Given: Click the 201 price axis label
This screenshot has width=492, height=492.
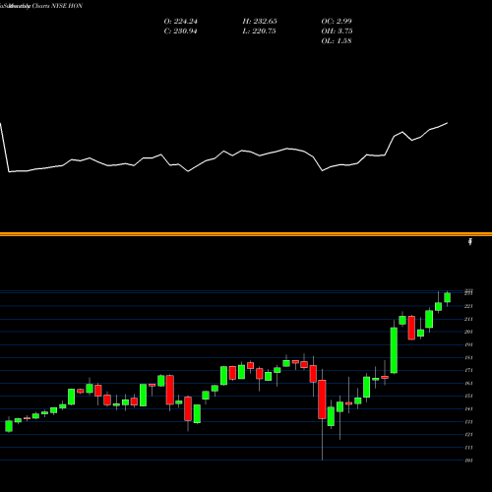Looking at the screenshot, I should [x=468, y=332].
